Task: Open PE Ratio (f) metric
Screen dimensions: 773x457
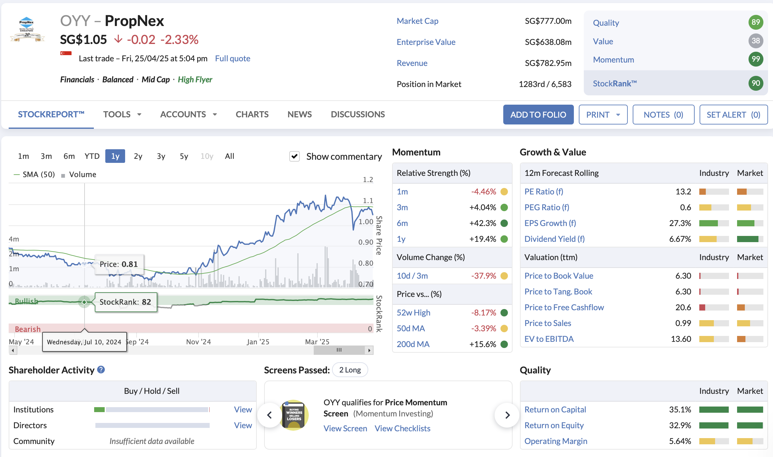Action: point(544,192)
